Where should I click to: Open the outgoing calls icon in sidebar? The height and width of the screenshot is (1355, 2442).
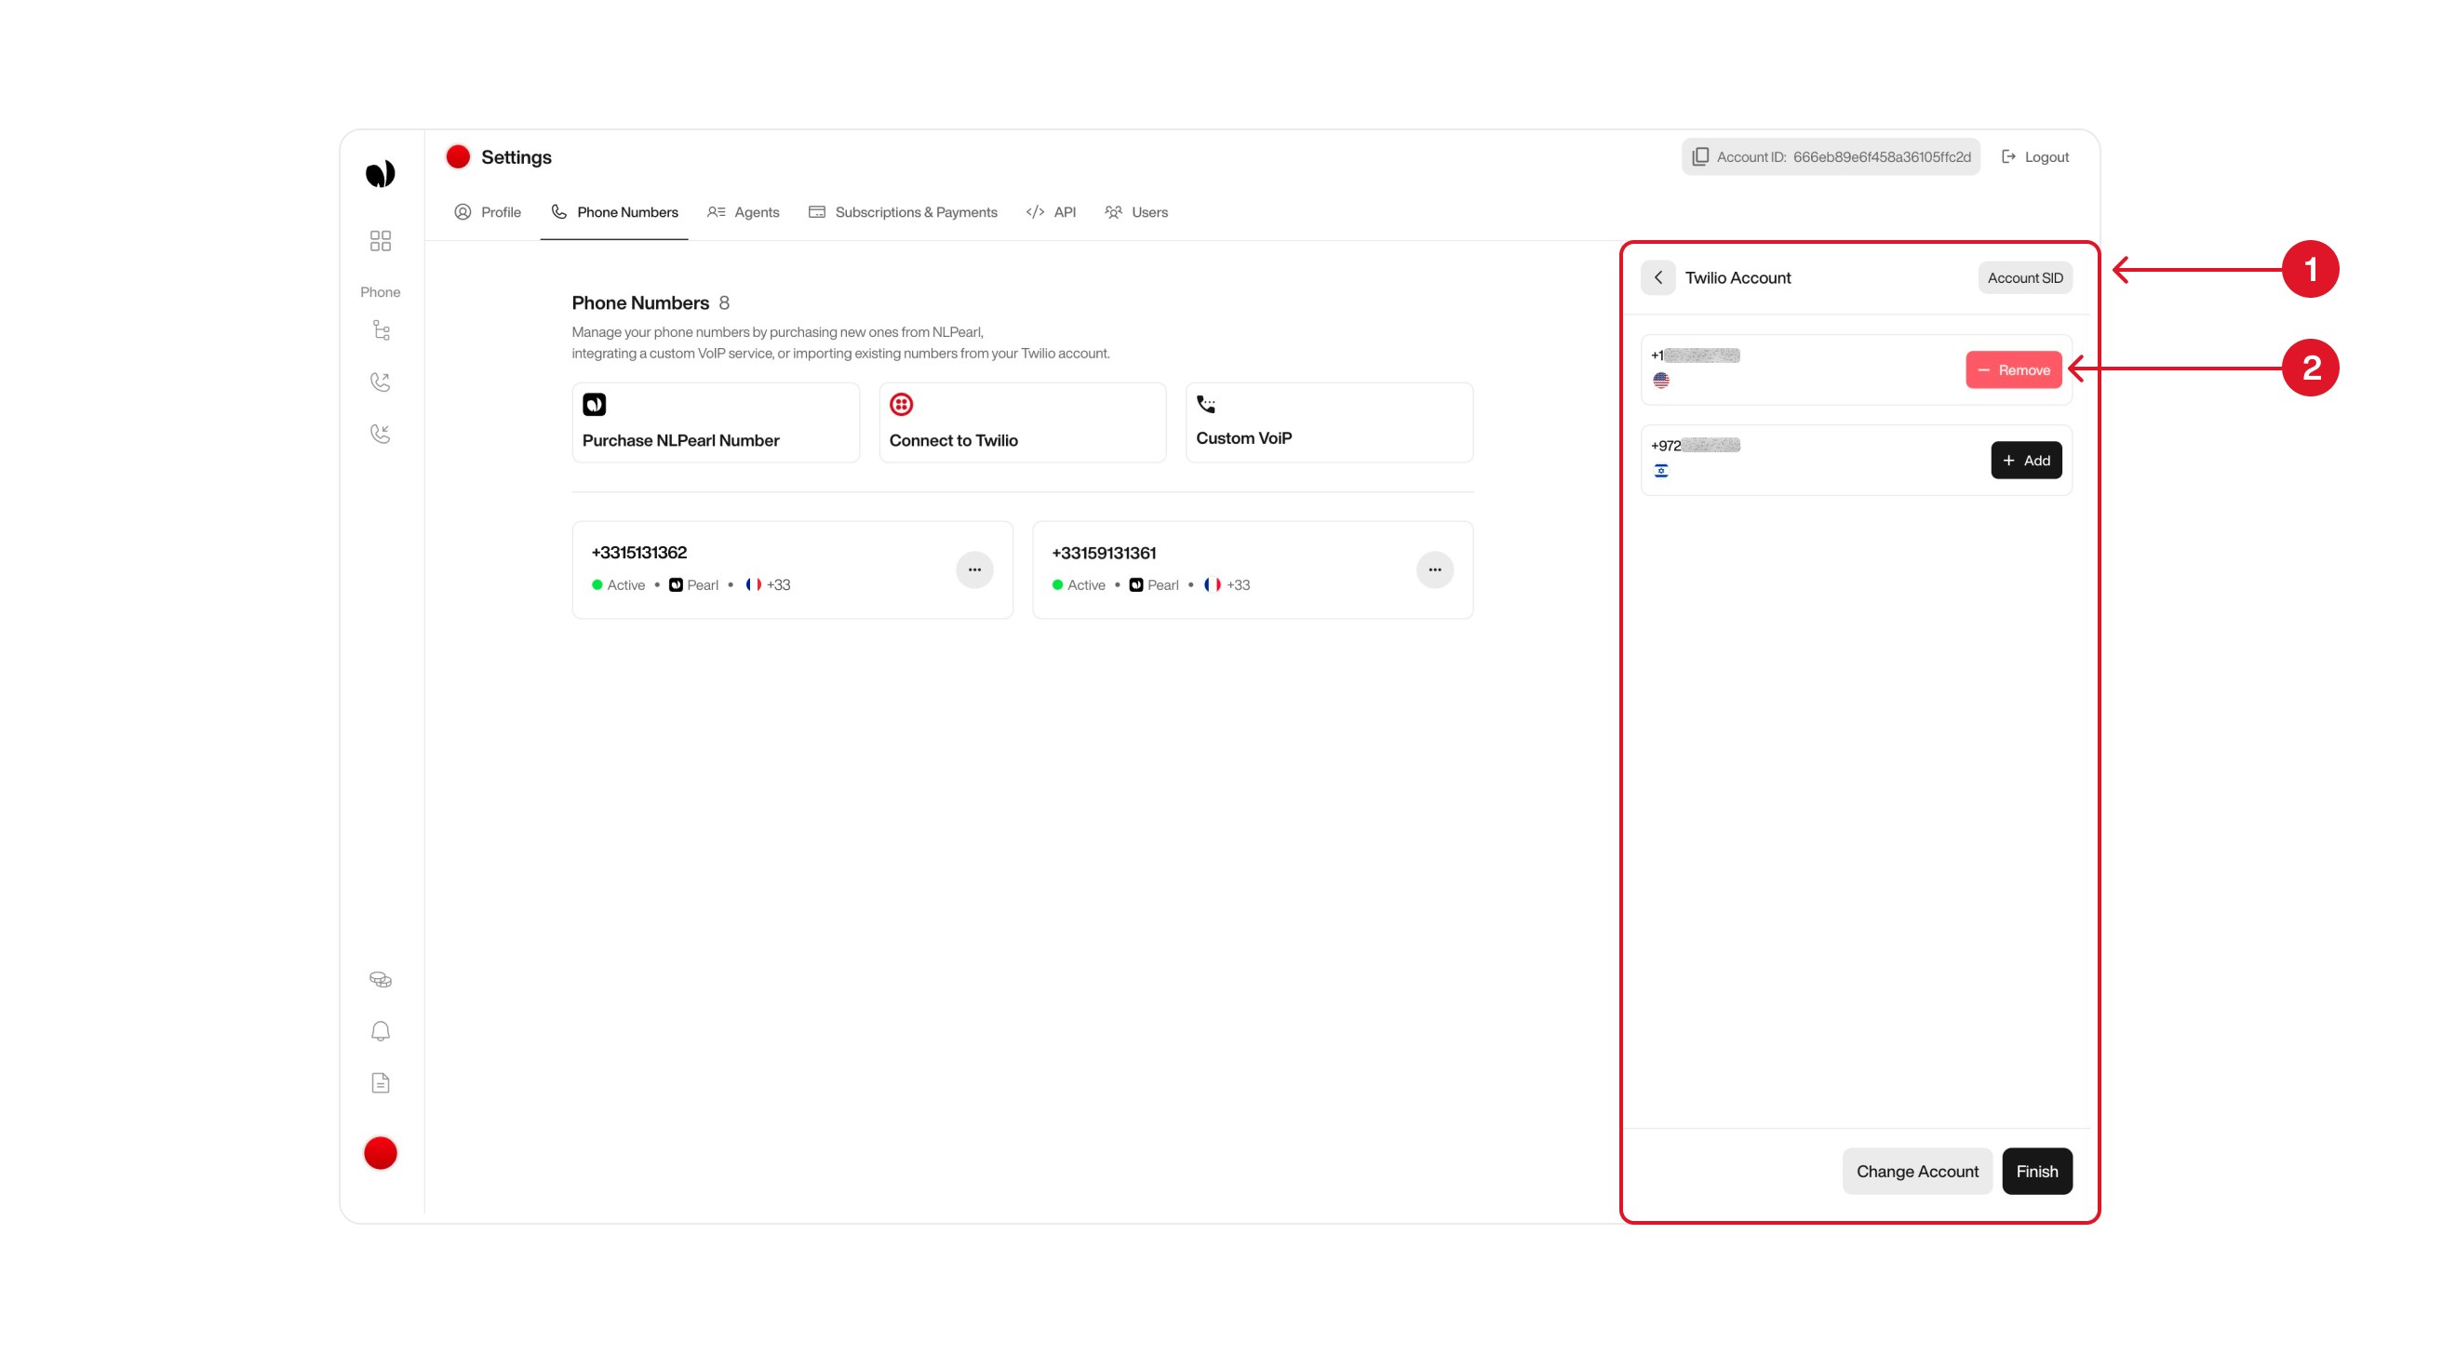pyautogui.click(x=380, y=382)
